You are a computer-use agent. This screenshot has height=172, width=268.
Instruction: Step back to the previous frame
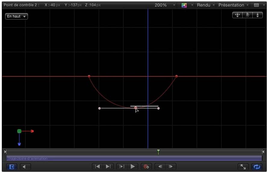(x=160, y=167)
